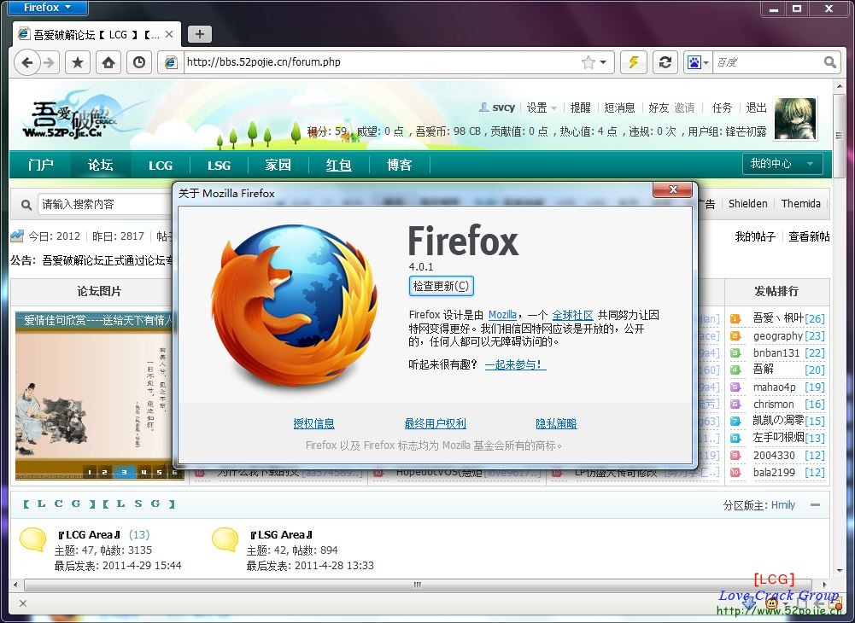Screen dimensions: 855x623
Task: Open the Firefox application menu button
Action: coord(48,8)
